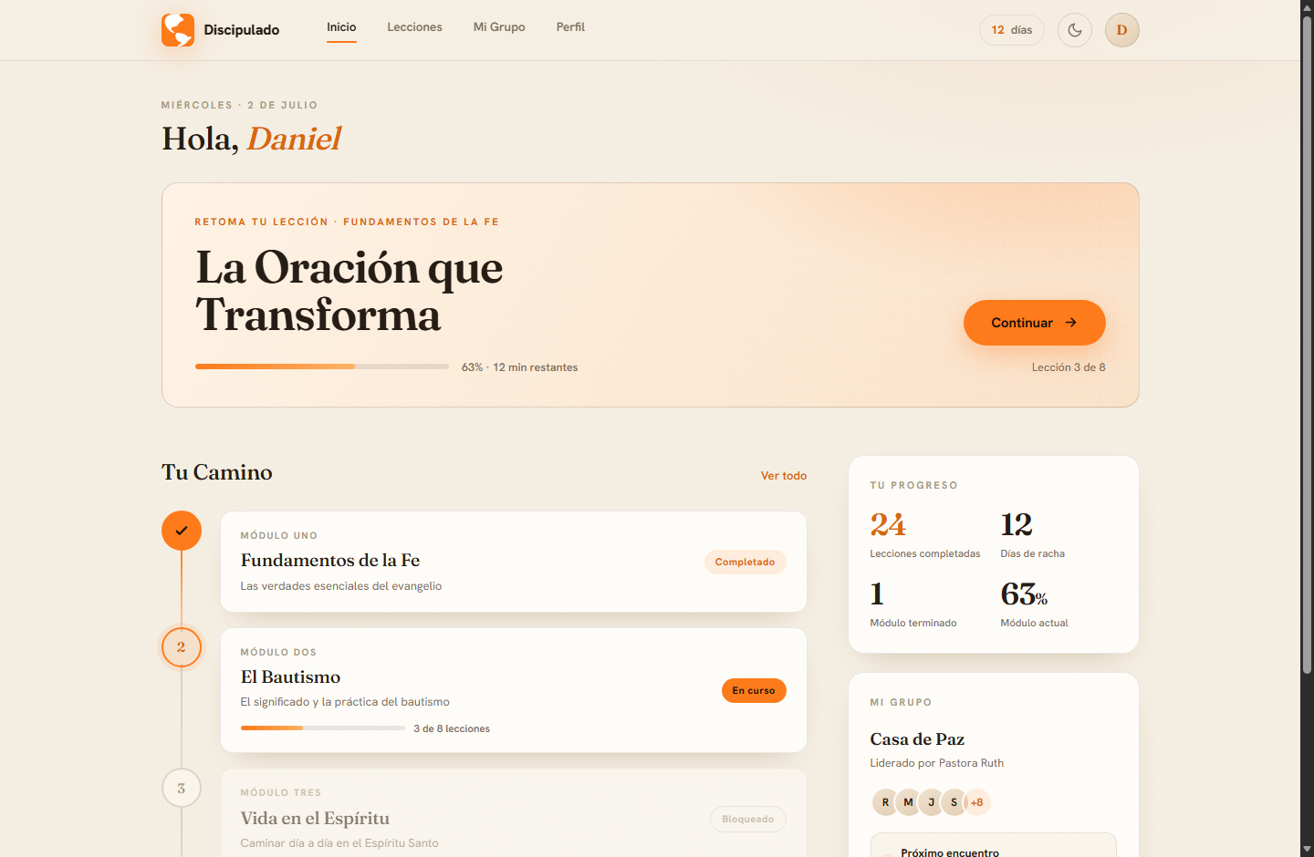Viewport: 1314px width, 857px height.
Task: Click Liderado por Pastora Ruth text
Action: click(x=937, y=763)
